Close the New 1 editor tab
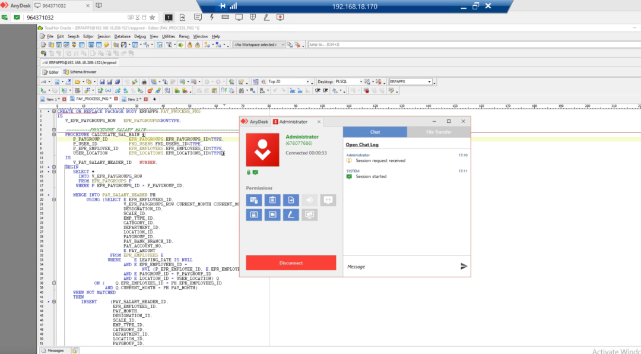This screenshot has height=354, width=641. point(64,99)
